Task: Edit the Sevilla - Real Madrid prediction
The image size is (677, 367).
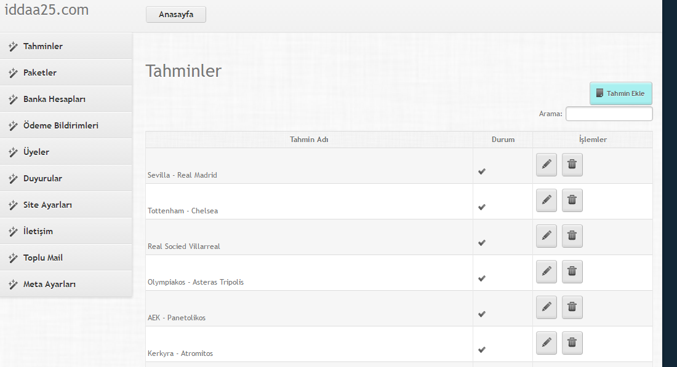Action: (x=546, y=165)
